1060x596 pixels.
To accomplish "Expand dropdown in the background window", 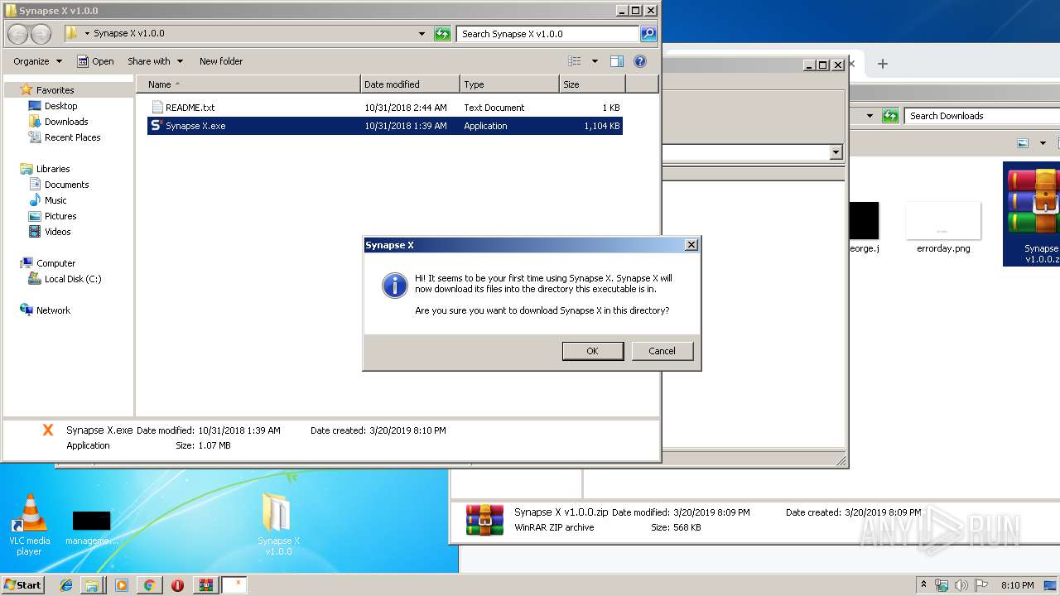I will [836, 152].
